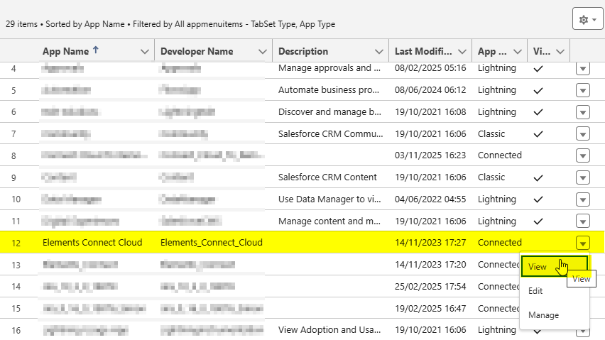Click the visible checkmark in row 7
Viewport: 605px width, 340px height.
(538, 134)
